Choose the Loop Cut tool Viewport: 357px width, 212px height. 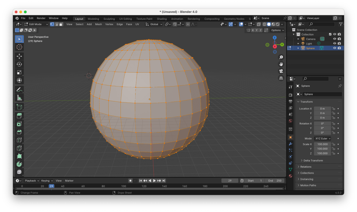tap(19, 140)
